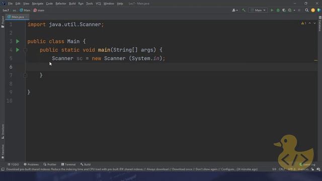Open Search Everywhere magnifier icon
This screenshot has width=322, height=181.
click(x=307, y=10)
